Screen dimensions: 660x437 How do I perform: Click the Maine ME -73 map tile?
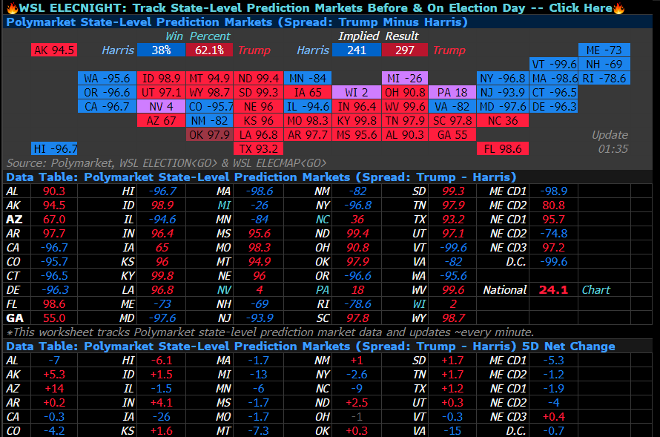pos(604,50)
